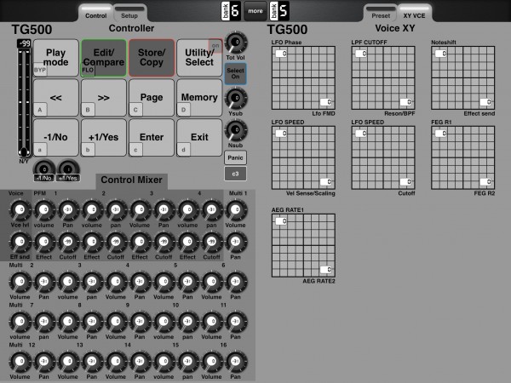The height and width of the screenshot is (383, 511).
Task: Click the Ysub knob
Action: coord(236,99)
